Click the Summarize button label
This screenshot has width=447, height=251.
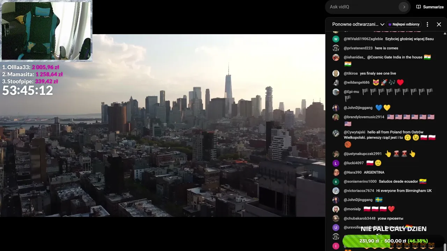coord(433,7)
